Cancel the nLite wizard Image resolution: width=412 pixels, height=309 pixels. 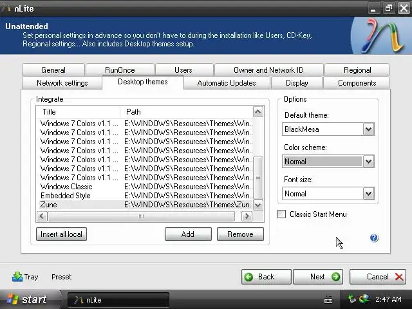(x=378, y=277)
